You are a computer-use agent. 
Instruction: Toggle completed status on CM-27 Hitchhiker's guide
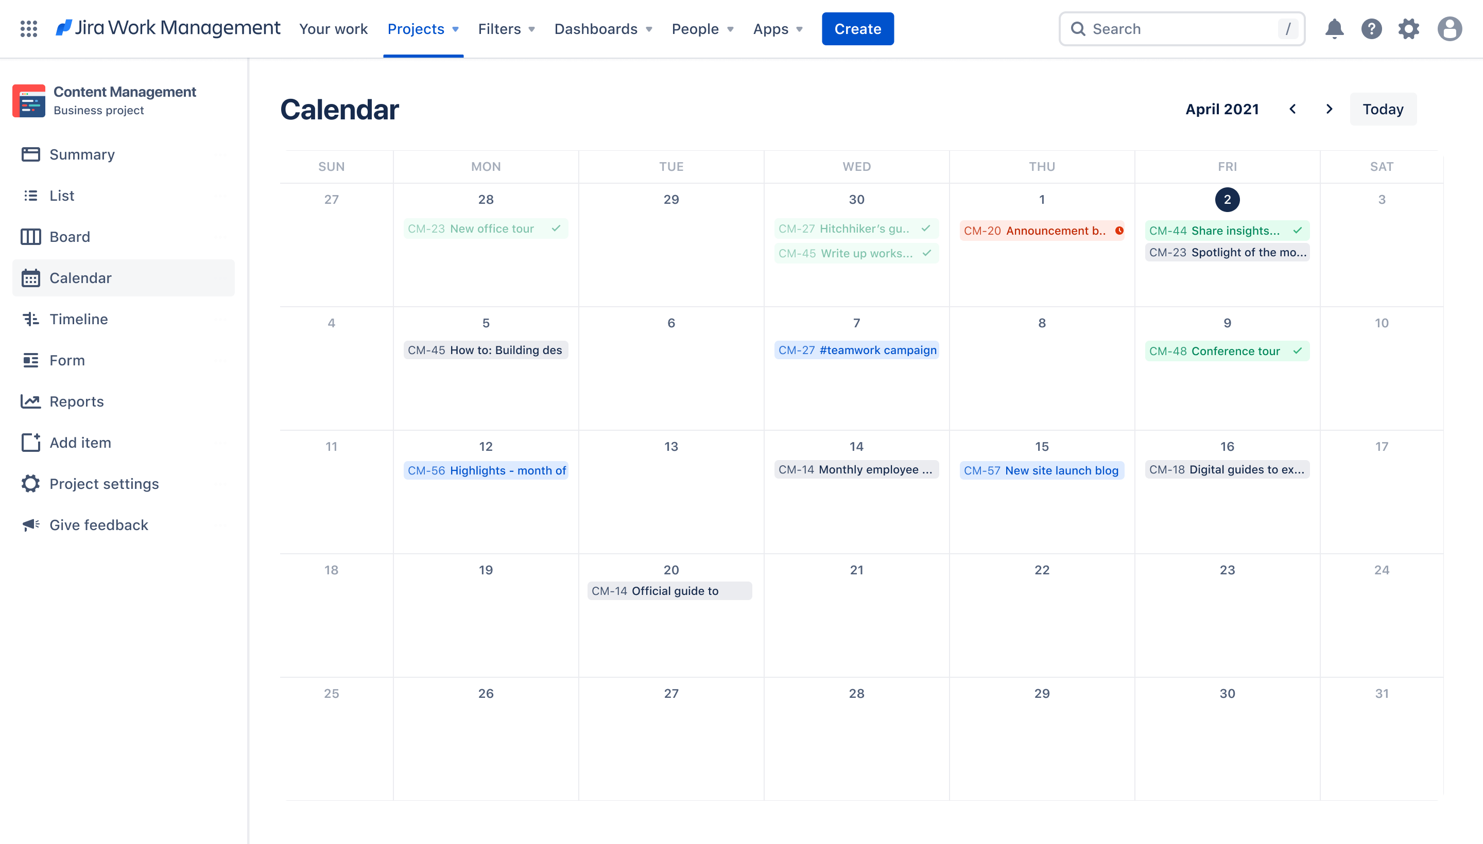(x=926, y=227)
